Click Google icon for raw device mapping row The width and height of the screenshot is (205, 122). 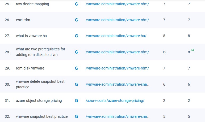(77, 4)
